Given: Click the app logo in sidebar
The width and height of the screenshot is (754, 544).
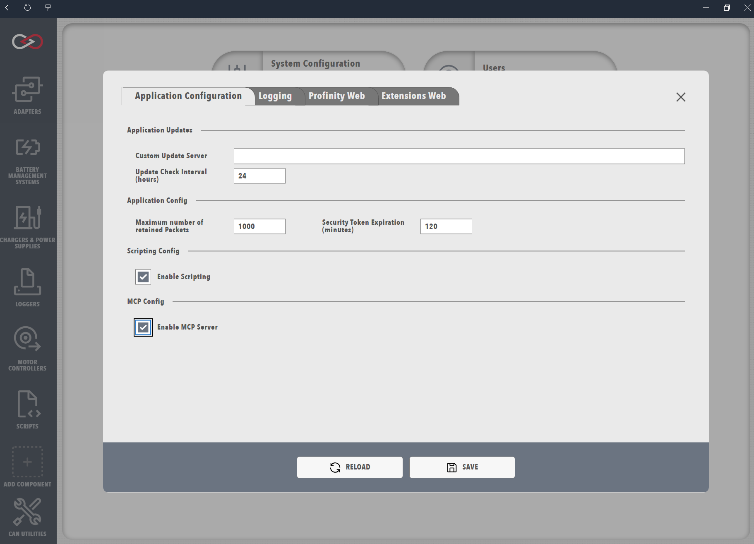Looking at the screenshot, I should [27, 41].
